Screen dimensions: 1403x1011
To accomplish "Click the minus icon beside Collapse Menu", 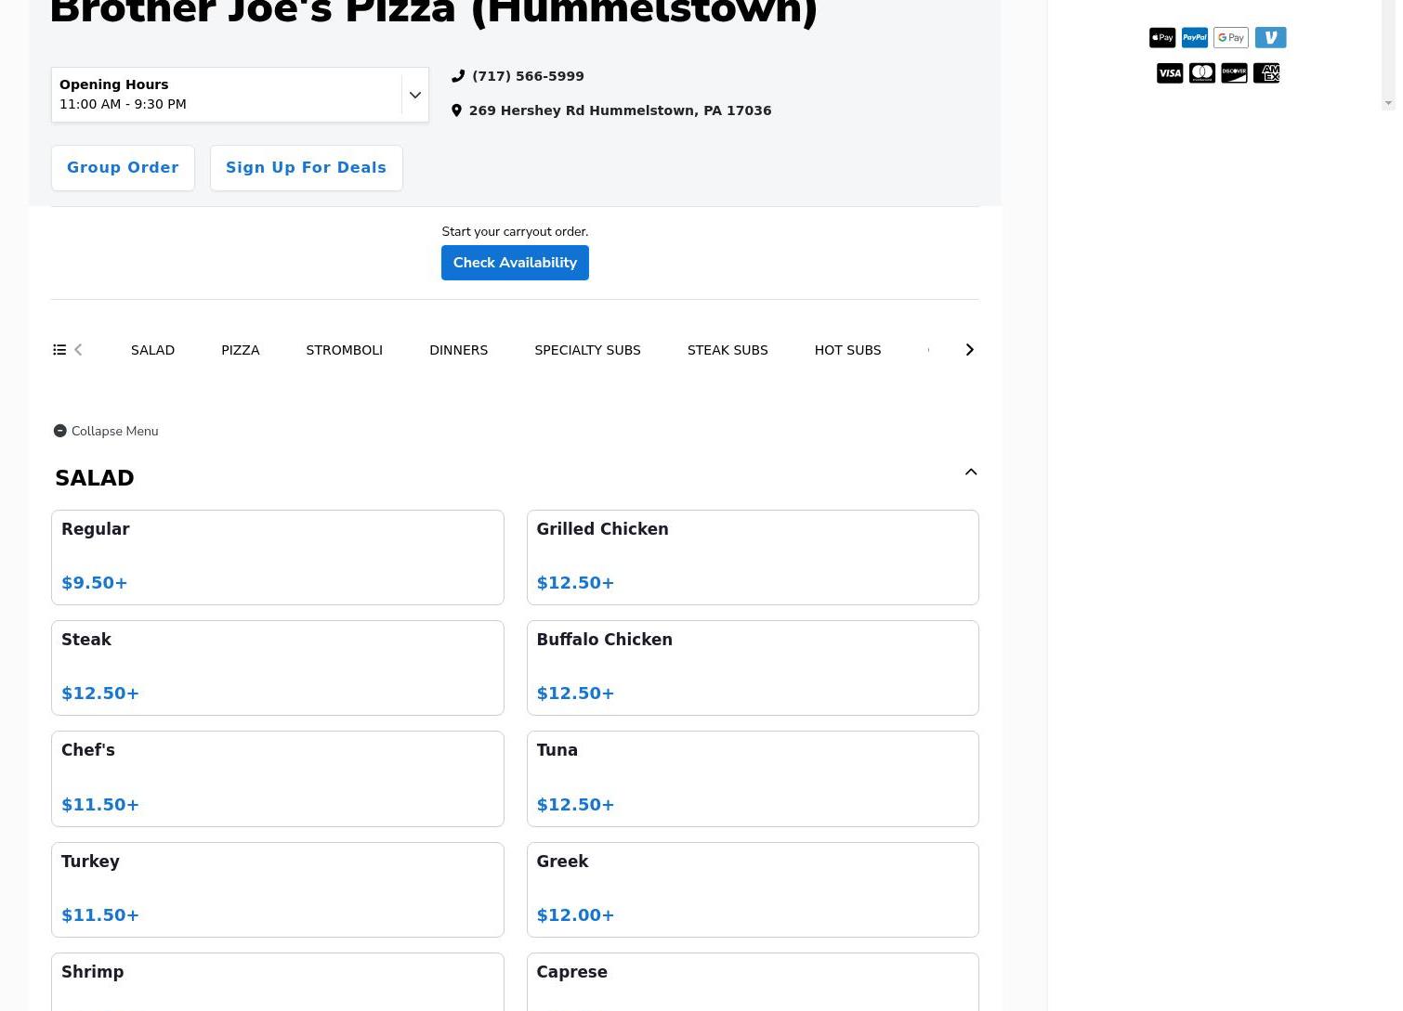I will click(x=60, y=431).
